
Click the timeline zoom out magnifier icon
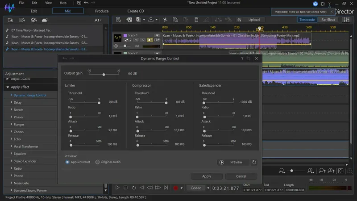(282, 171)
